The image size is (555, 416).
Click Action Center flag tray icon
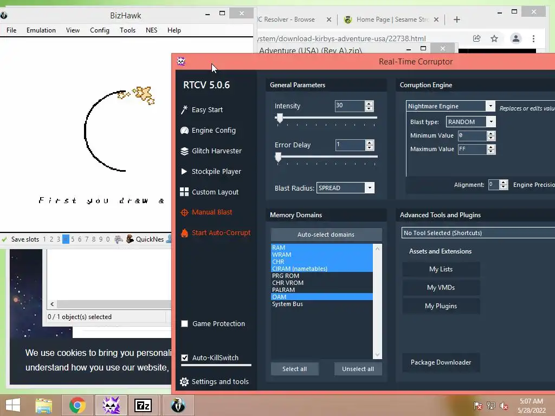click(x=478, y=406)
